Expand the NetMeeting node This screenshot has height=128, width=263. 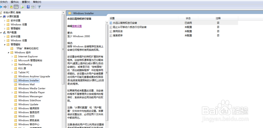12,64
